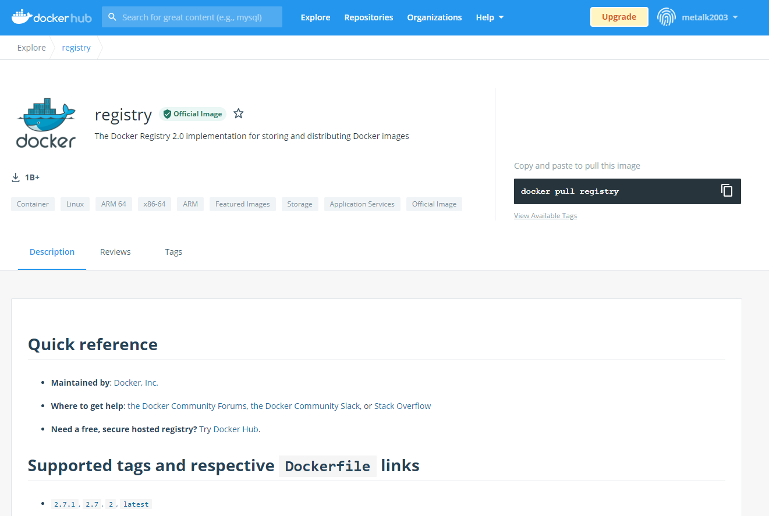Viewport: 769px width, 516px height.
Task: Select the Featured Images chip
Action: pos(243,204)
